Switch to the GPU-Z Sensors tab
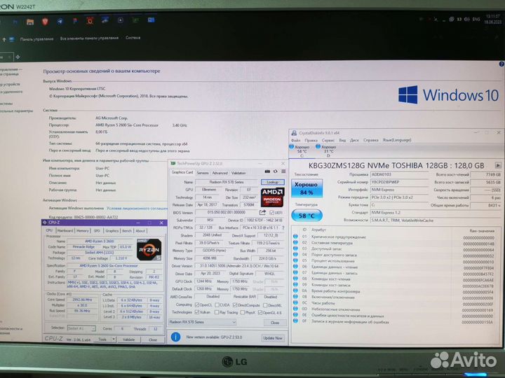The height and width of the screenshot is (378, 505). [203, 173]
